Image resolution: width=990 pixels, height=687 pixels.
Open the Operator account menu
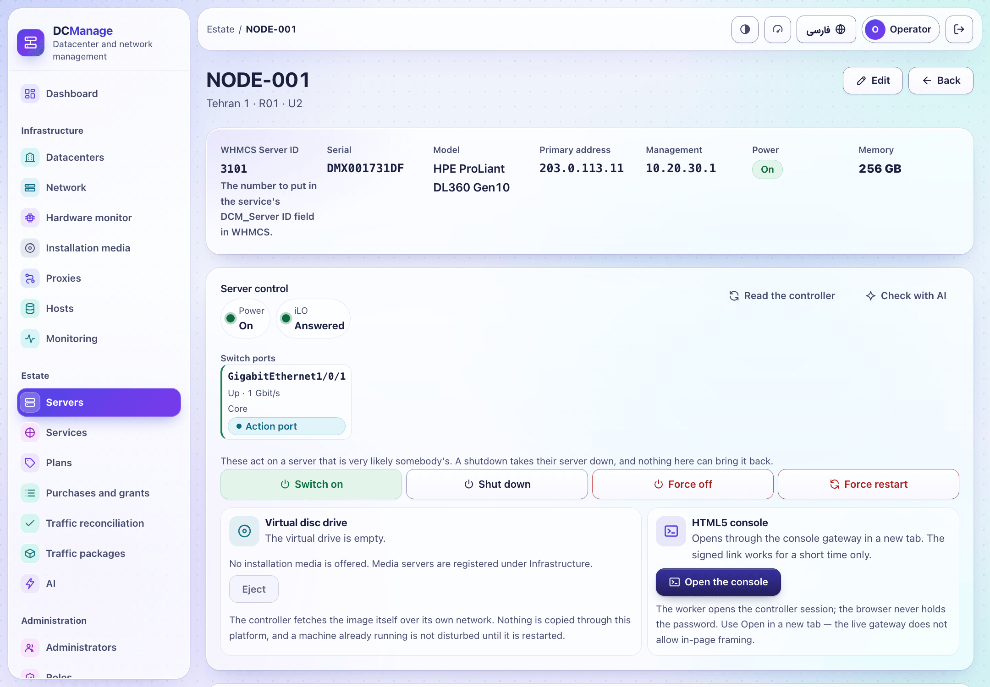pyautogui.click(x=901, y=29)
